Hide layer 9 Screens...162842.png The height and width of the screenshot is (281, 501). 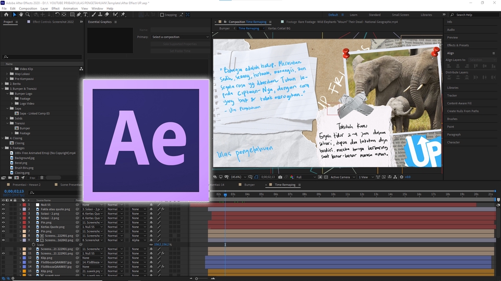tap(3, 240)
